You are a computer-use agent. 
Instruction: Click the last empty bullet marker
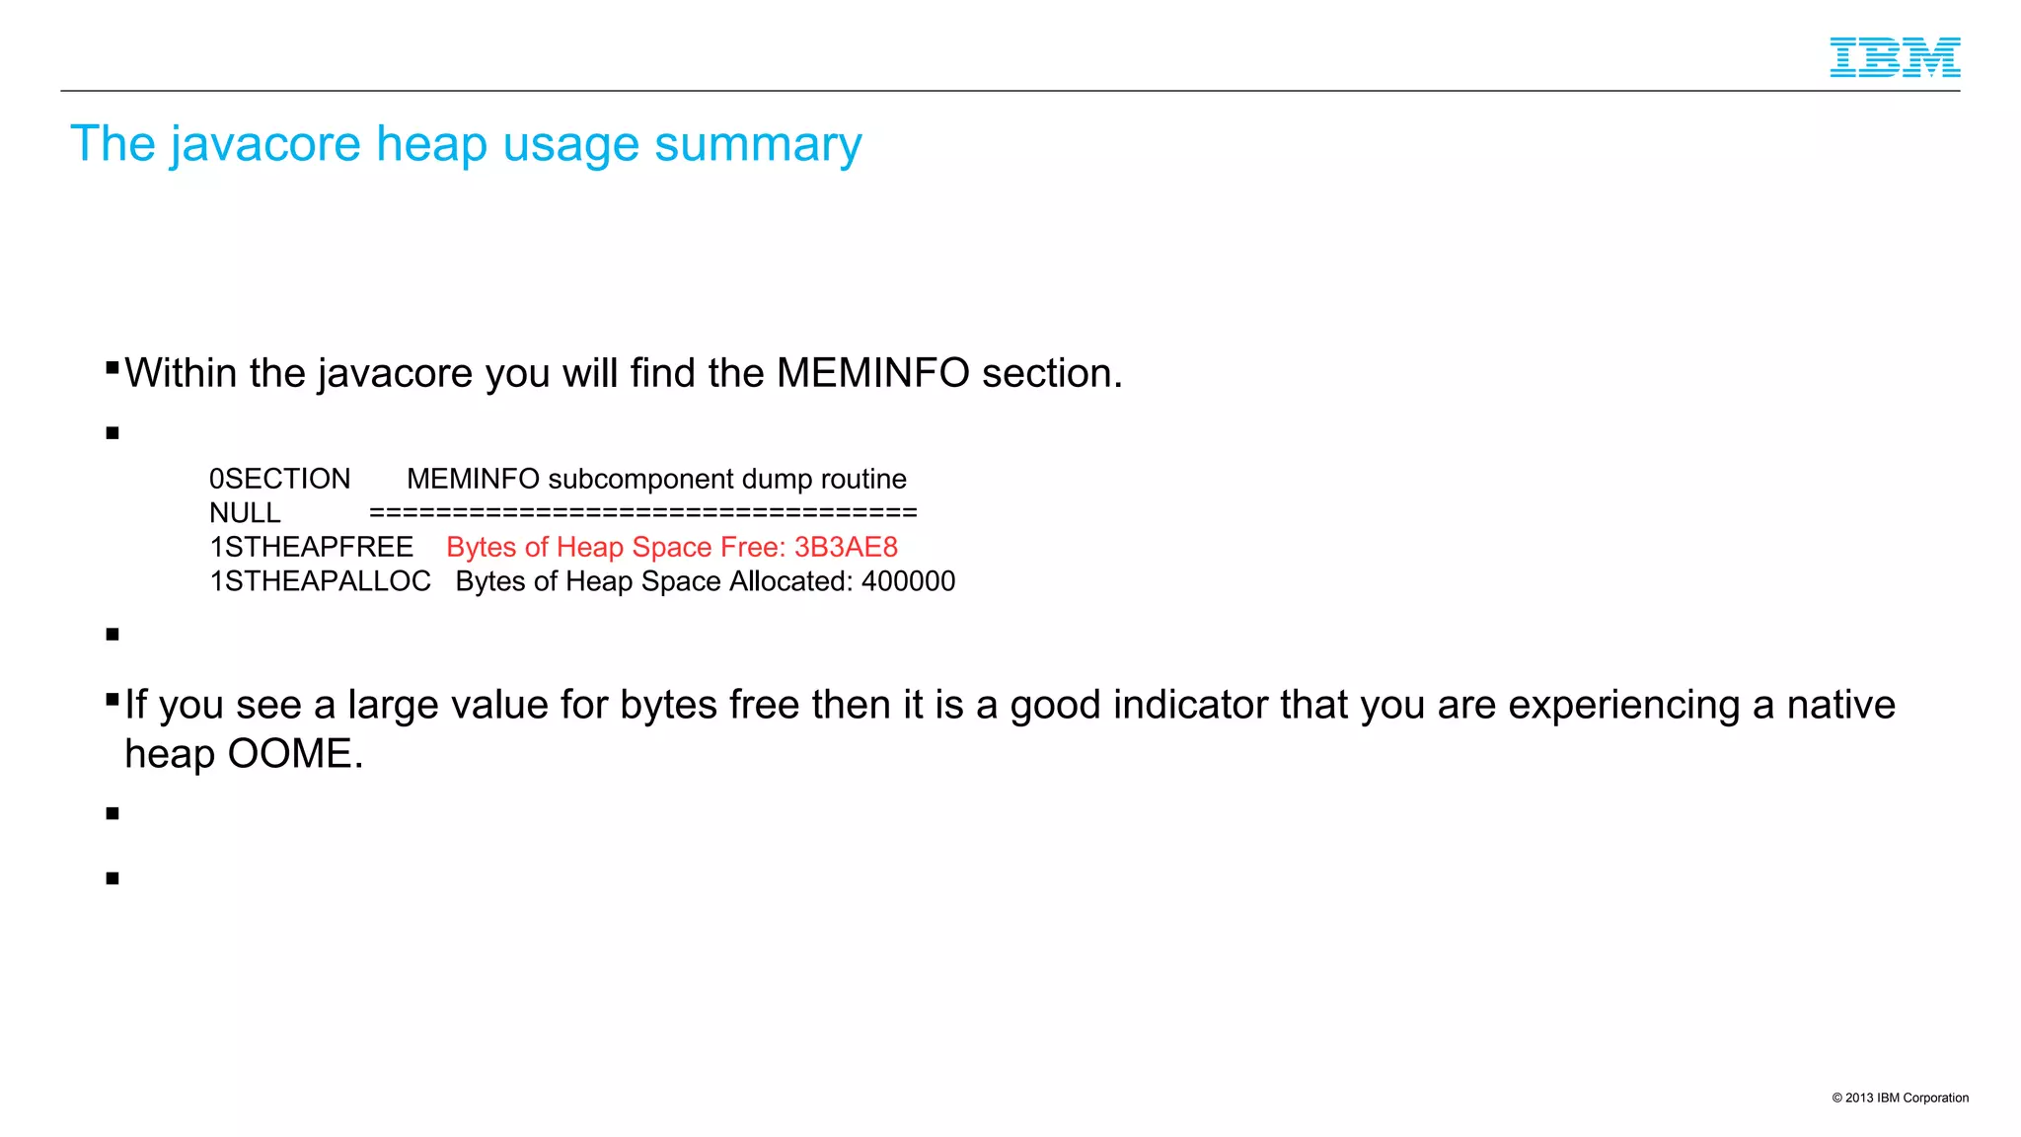[112, 878]
